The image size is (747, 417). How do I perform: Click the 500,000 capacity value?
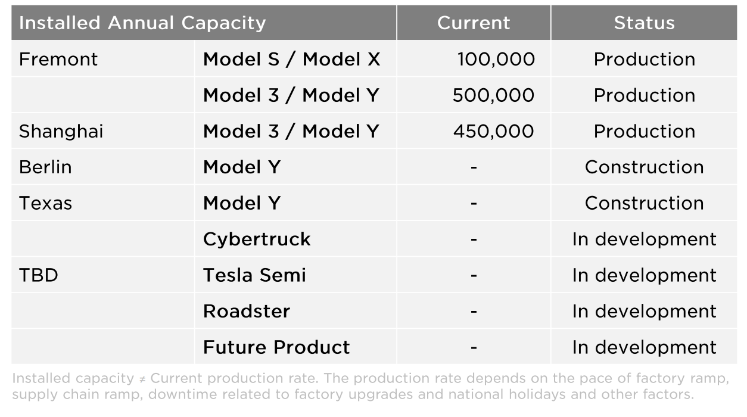493,95
